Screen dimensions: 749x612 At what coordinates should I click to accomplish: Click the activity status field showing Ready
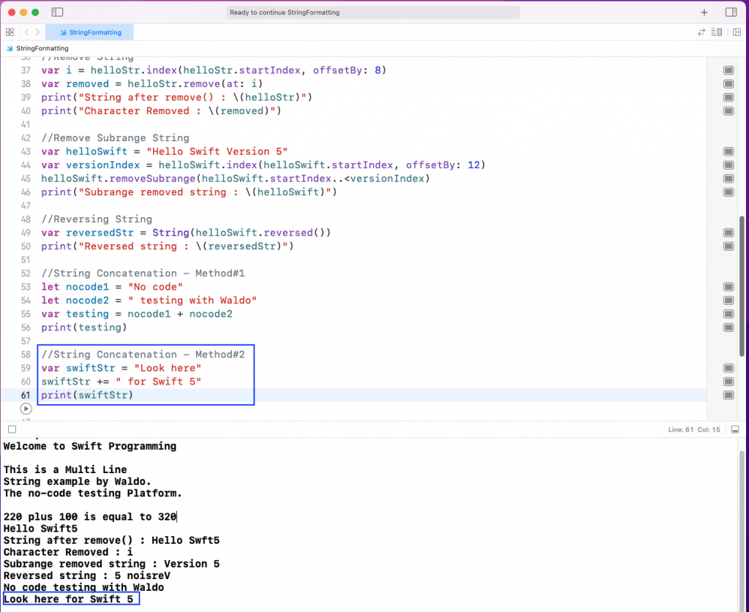pos(373,12)
